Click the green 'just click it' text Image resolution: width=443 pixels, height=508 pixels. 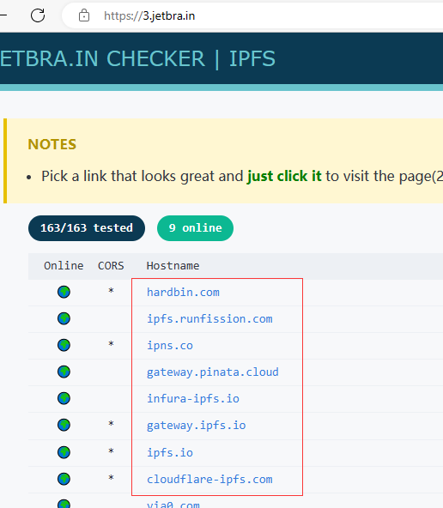[x=284, y=176]
